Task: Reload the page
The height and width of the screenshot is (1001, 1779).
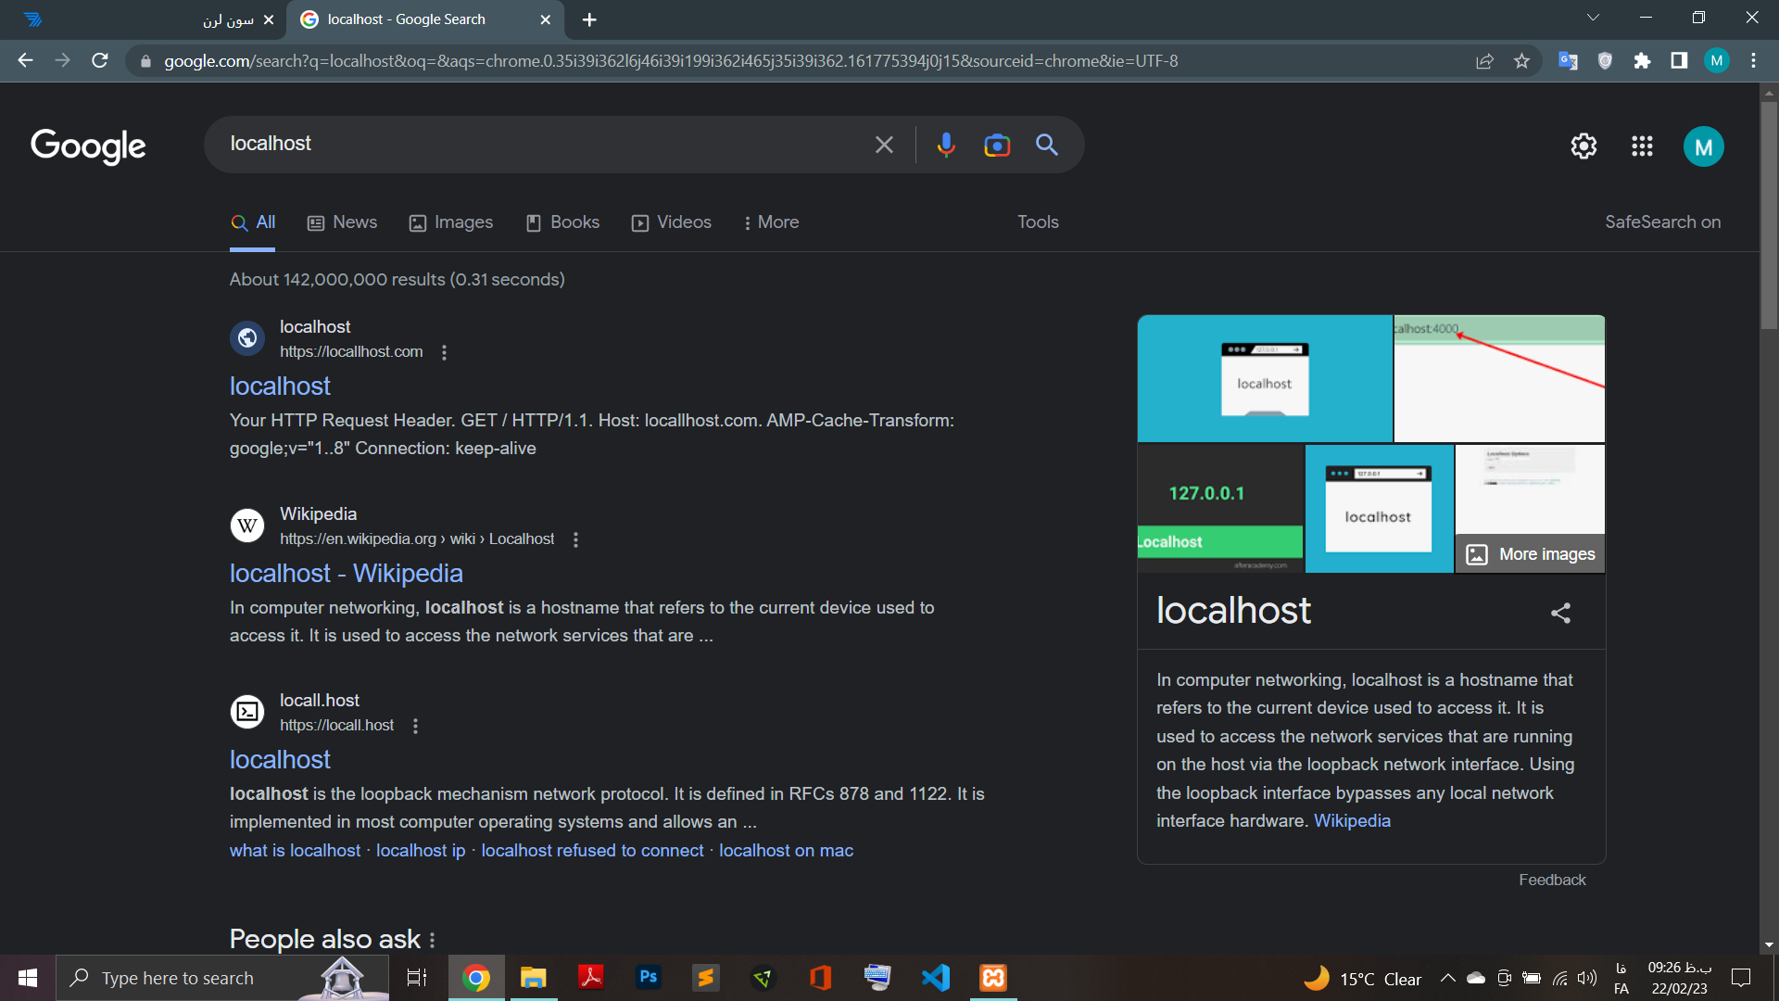Action: point(100,60)
